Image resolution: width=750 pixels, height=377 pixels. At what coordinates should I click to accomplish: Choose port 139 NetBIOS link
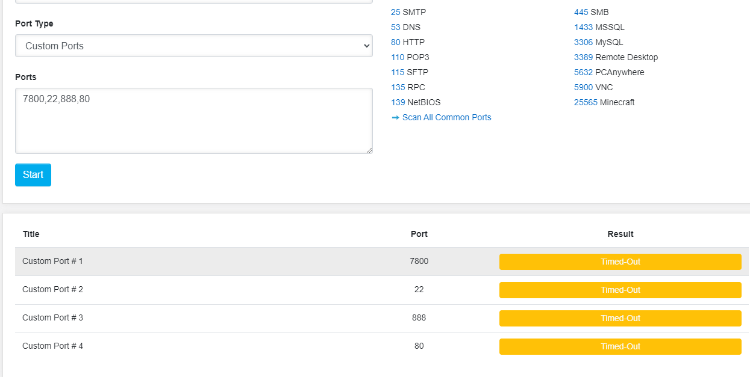point(398,102)
